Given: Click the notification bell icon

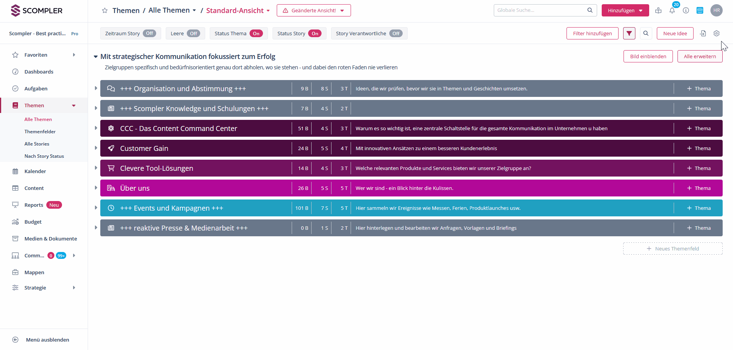Looking at the screenshot, I should [x=672, y=11].
